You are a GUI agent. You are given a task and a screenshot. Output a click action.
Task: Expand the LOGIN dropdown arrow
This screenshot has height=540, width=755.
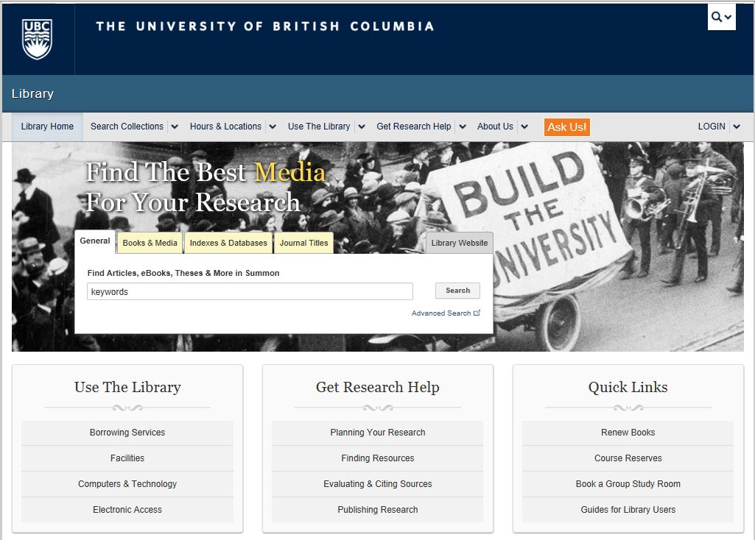coord(736,127)
